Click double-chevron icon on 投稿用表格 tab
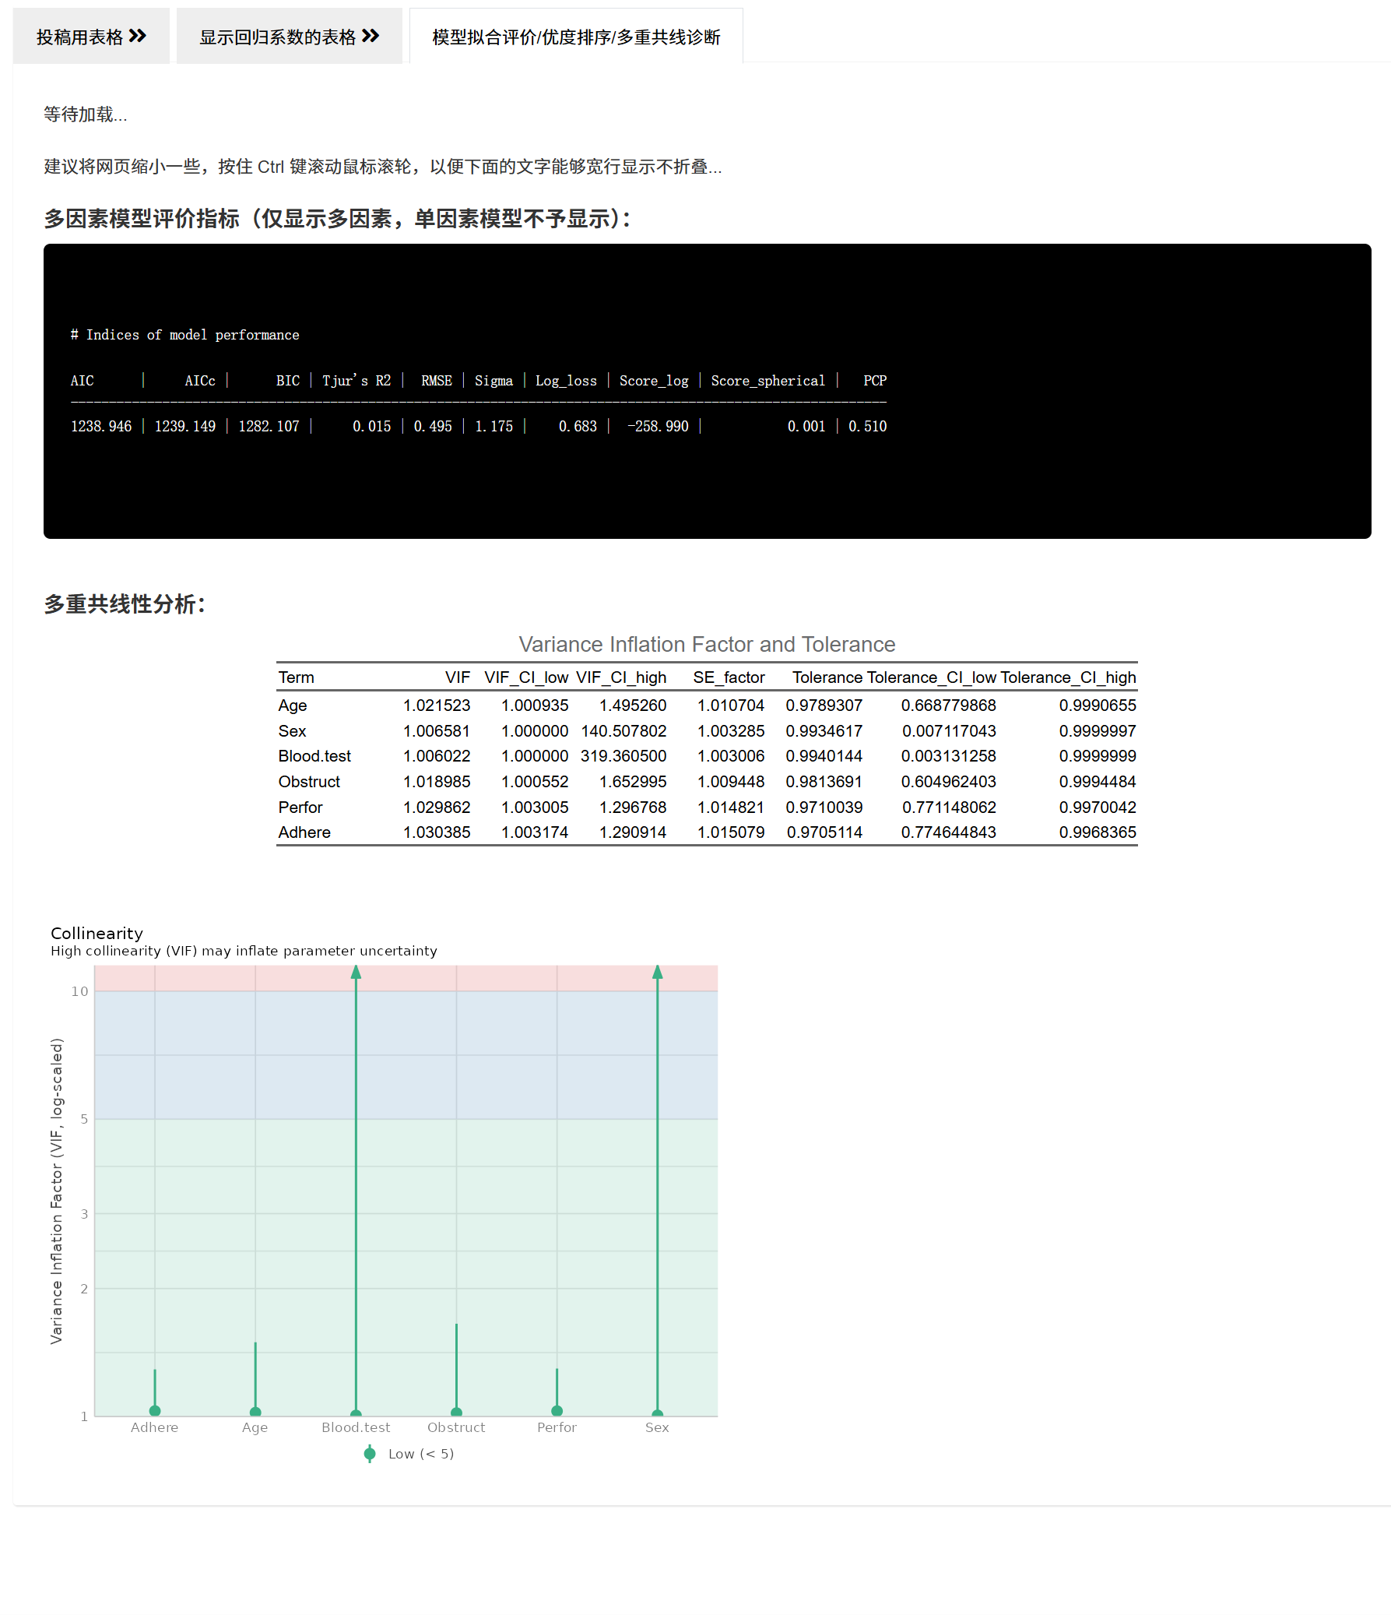Viewport: 1391px width, 1615px height. tap(138, 36)
